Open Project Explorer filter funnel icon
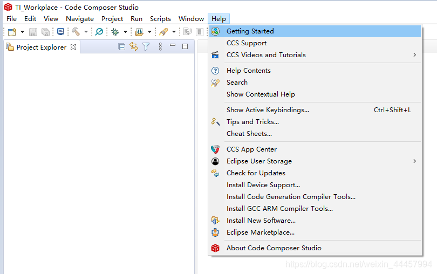This screenshot has height=274, width=437. click(146, 46)
